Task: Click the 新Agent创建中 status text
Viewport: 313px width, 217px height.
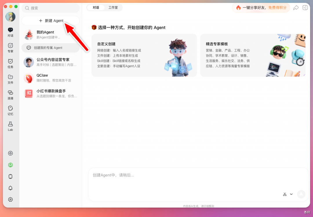Action: tap(48, 37)
